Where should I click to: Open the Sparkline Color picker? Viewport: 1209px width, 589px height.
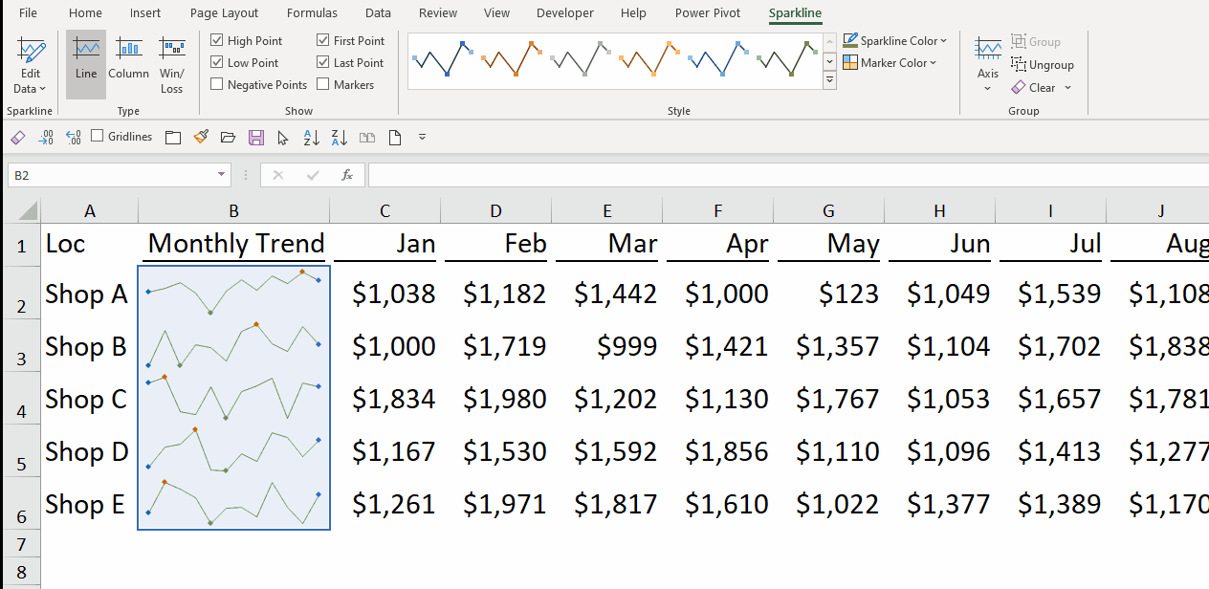pyautogui.click(x=895, y=41)
